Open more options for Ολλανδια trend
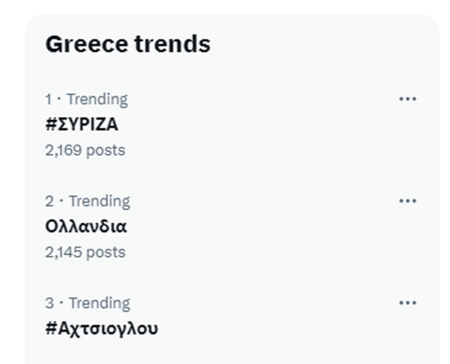The image size is (450, 364). 407,201
